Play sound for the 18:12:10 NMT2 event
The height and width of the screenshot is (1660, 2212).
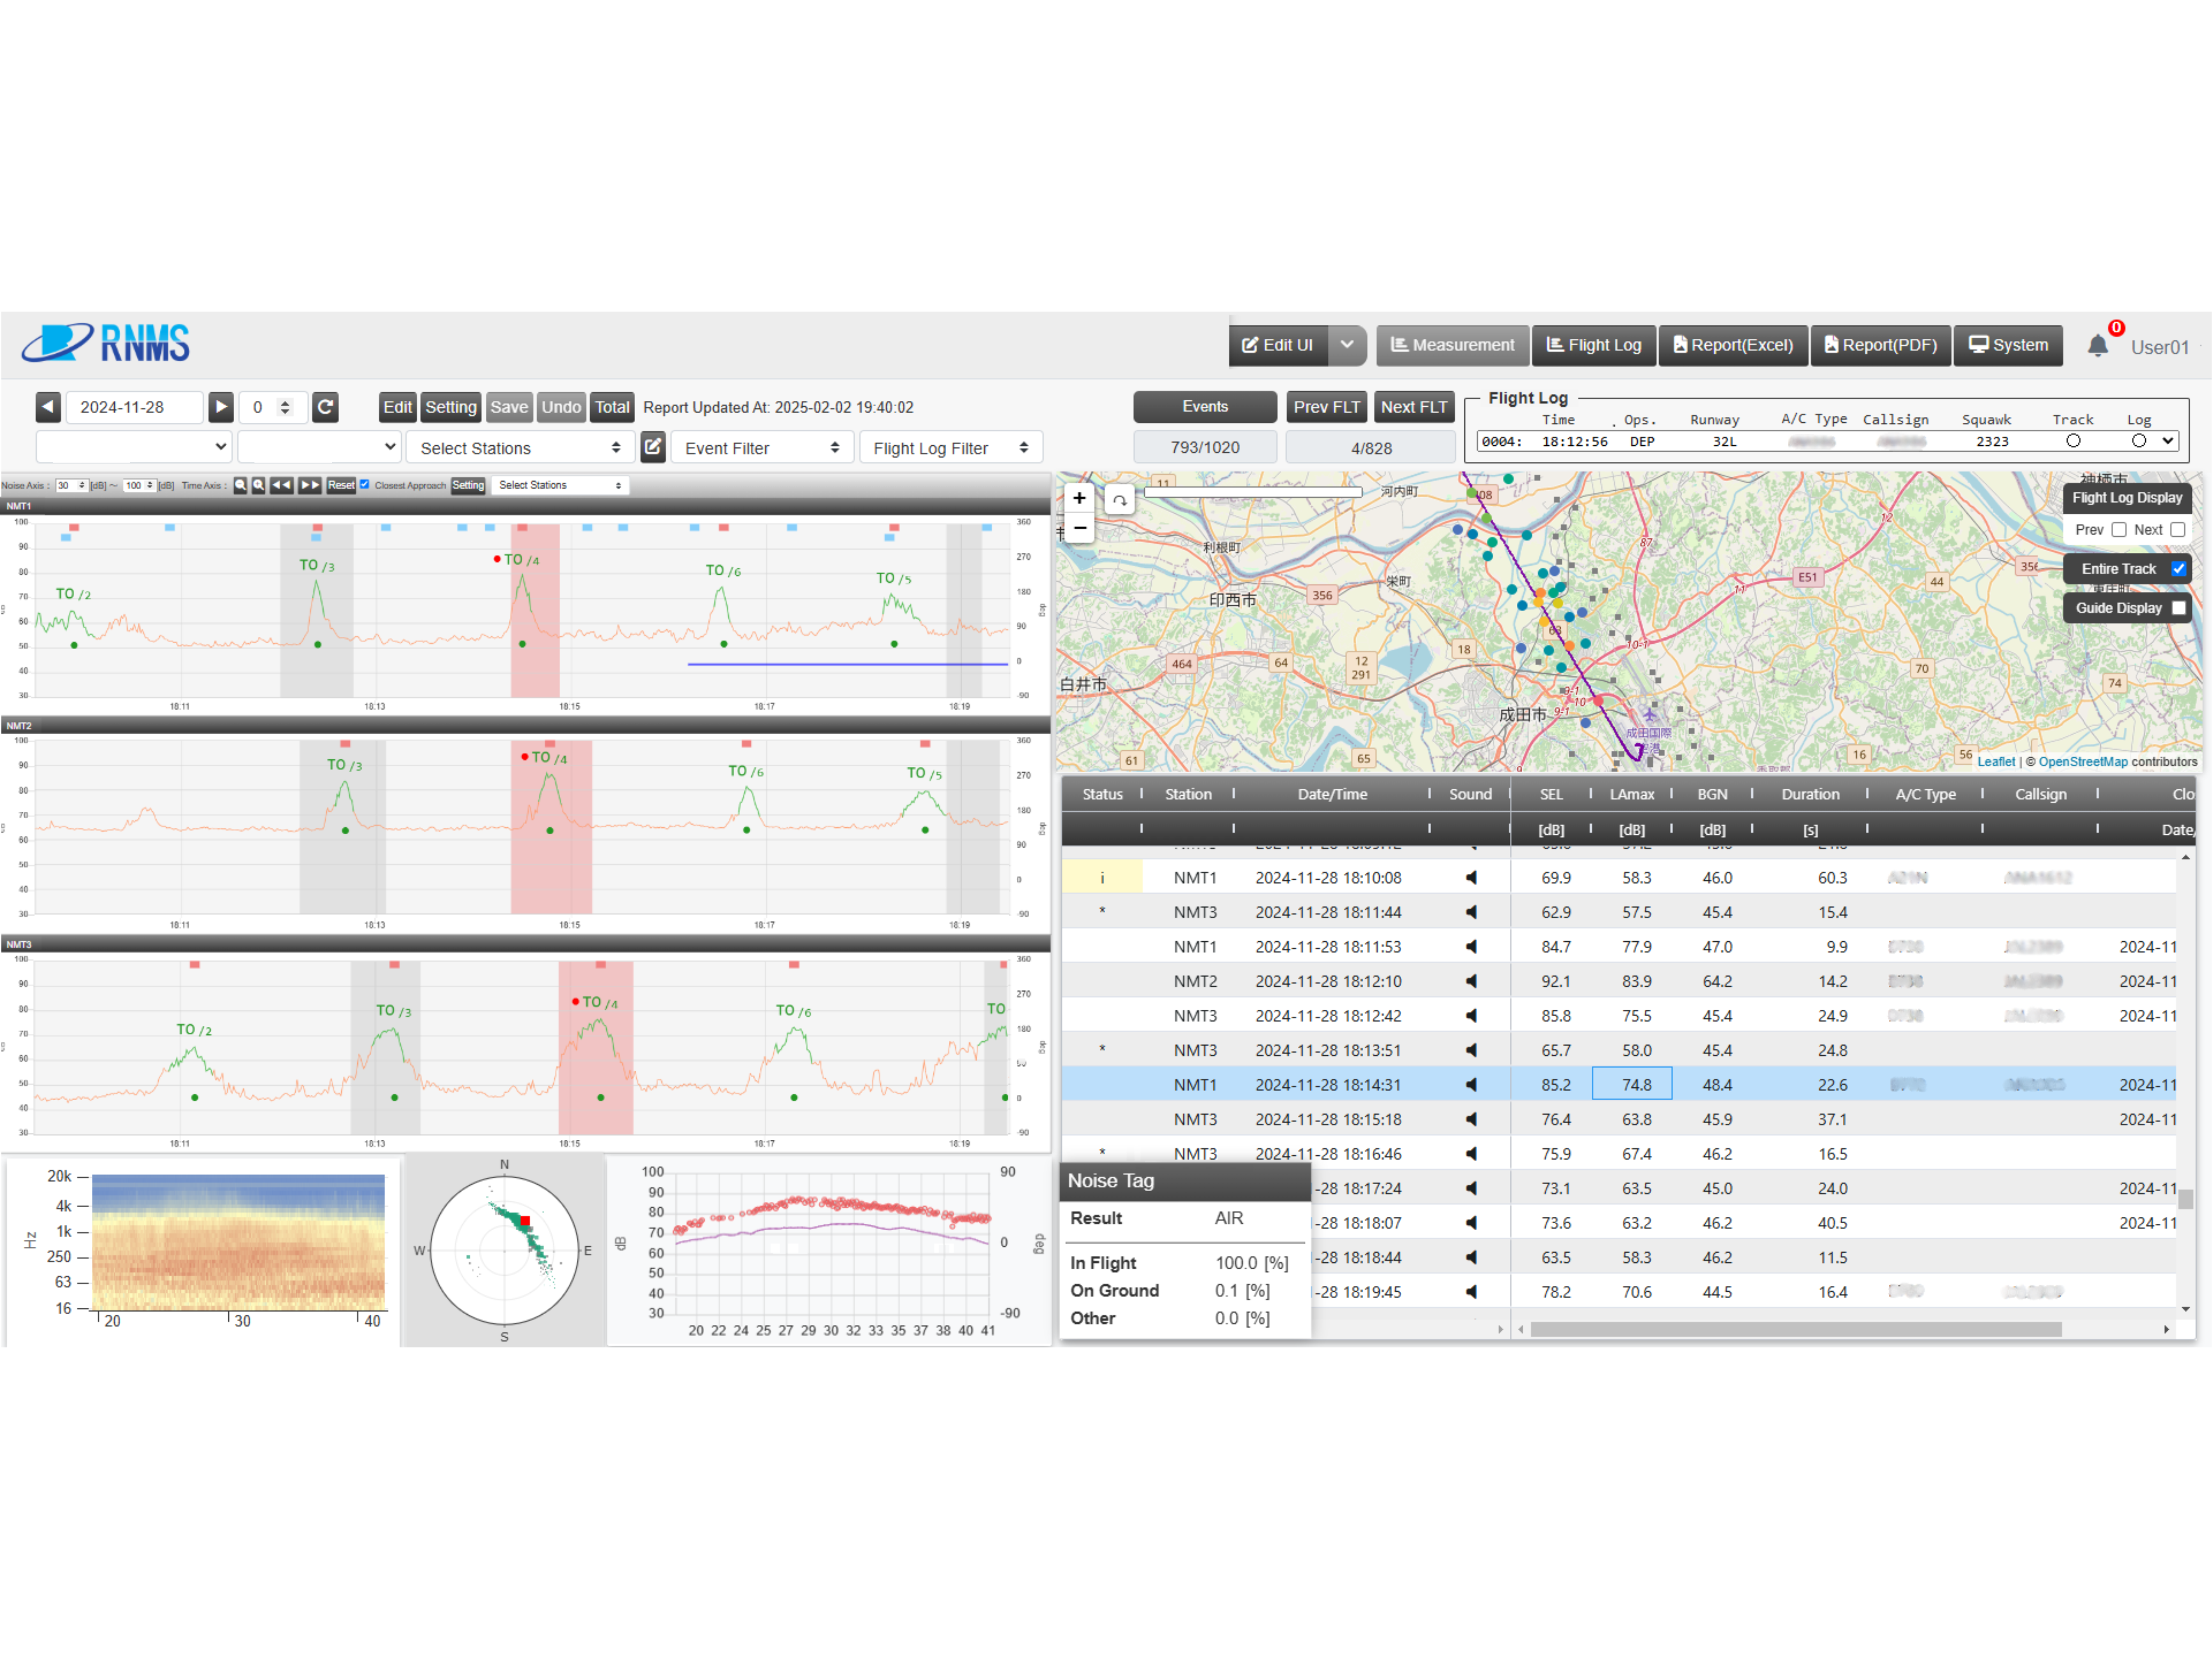(x=1471, y=981)
